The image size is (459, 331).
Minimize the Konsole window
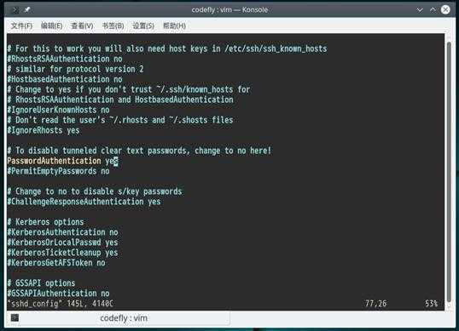420,10
